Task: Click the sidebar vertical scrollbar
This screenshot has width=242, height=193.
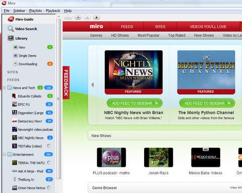Action: pyautogui.click(x=58, y=99)
